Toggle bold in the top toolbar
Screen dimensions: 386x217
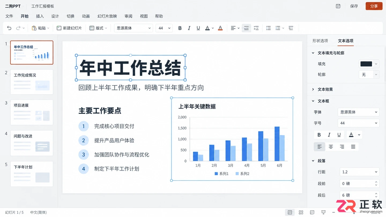click(180, 28)
